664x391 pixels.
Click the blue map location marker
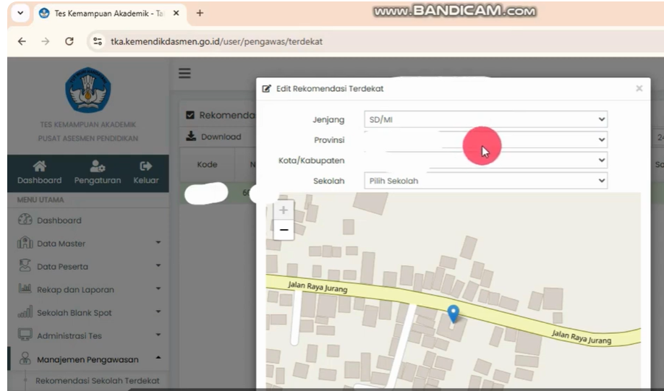coord(454,314)
